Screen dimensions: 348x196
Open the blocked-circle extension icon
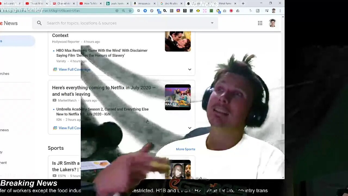pyautogui.click(x=152, y=11)
